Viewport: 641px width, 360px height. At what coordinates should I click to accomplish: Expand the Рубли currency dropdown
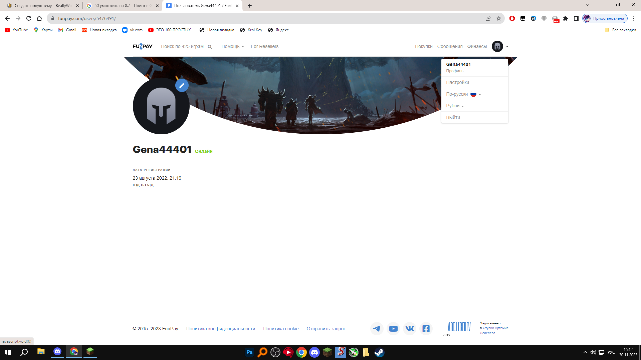(455, 106)
